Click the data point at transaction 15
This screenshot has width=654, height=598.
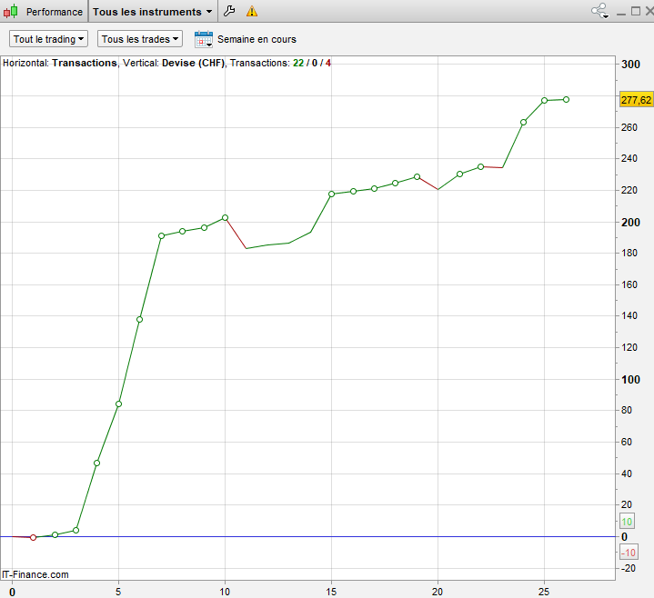click(x=332, y=194)
